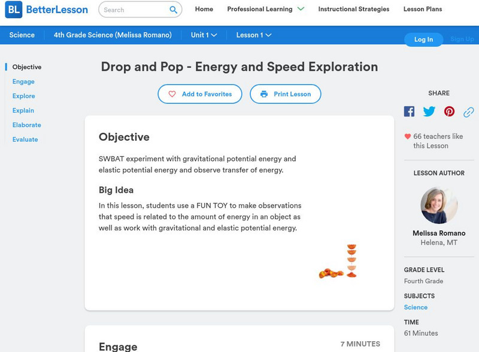Click the 'Engage' card heading
This screenshot has height=352, width=479.
pyautogui.click(x=118, y=347)
